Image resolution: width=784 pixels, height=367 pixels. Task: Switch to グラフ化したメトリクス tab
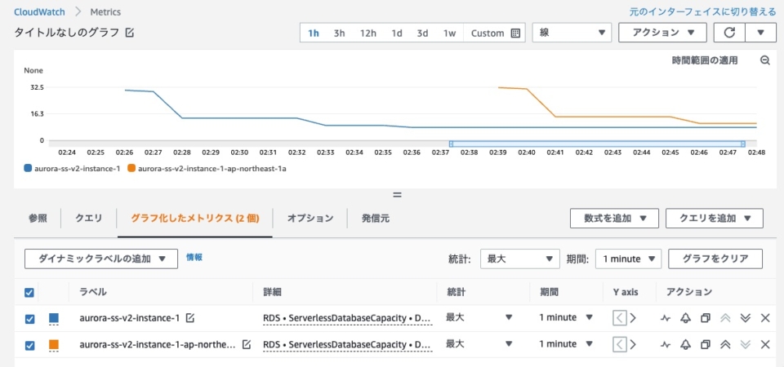tap(195, 219)
